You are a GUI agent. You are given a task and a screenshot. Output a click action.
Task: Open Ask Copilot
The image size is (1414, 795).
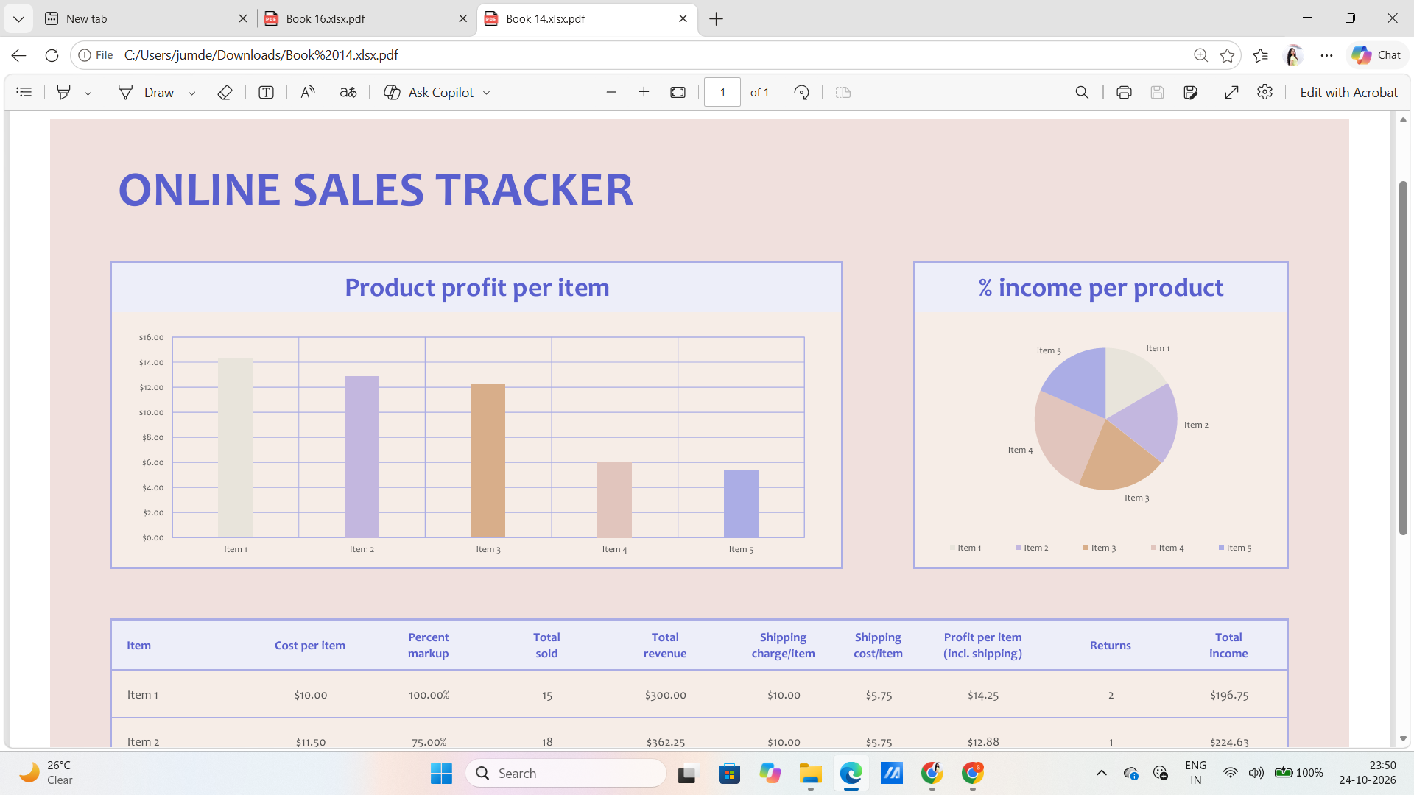[429, 92]
